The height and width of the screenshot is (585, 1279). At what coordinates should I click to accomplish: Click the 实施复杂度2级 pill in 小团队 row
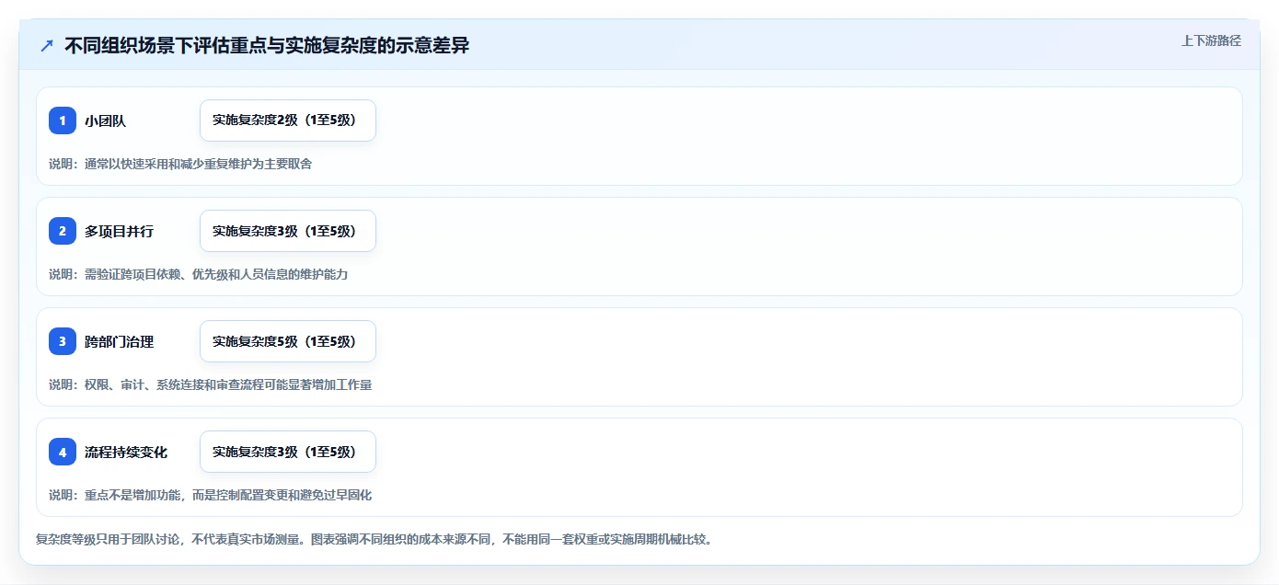(x=288, y=120)
